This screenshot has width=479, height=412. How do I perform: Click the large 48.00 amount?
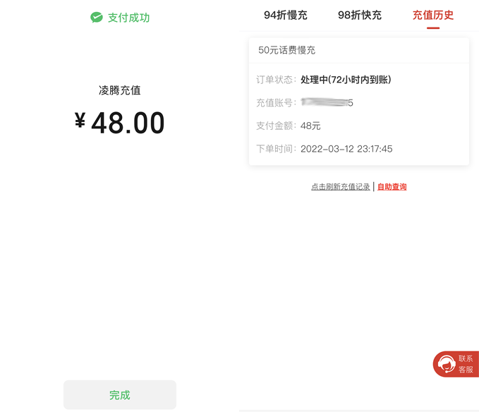tap(128, 123)
